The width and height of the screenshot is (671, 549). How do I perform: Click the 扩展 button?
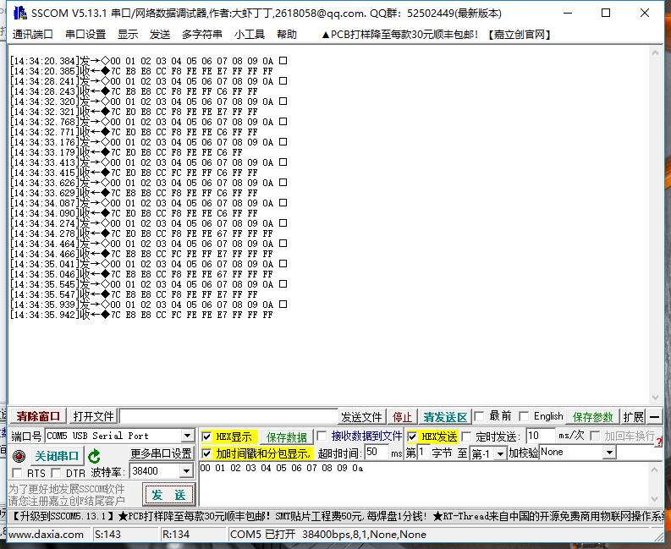click(x=633, y=417)
